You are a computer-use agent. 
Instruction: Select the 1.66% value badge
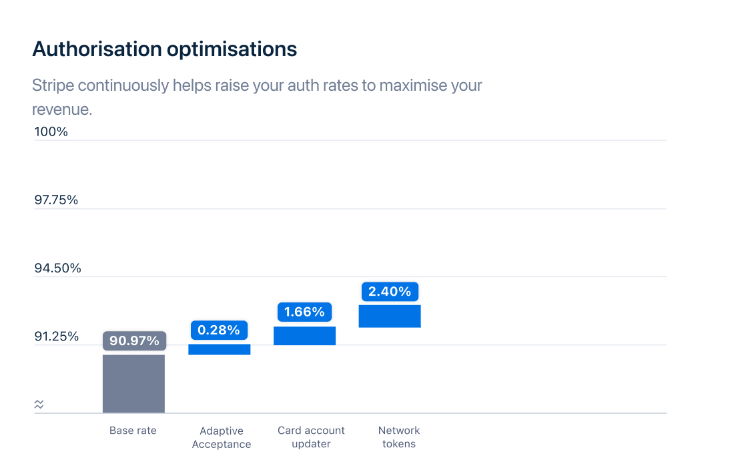pos(304,312)
